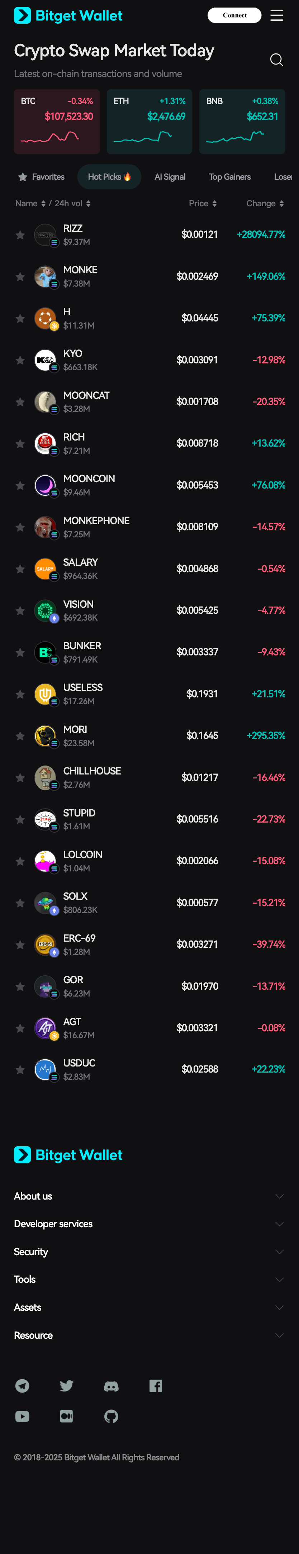Select the Top Gainers tab
Image resolution: width=299 pixels, height=1554 pixels.
click(x=230, y=177)
